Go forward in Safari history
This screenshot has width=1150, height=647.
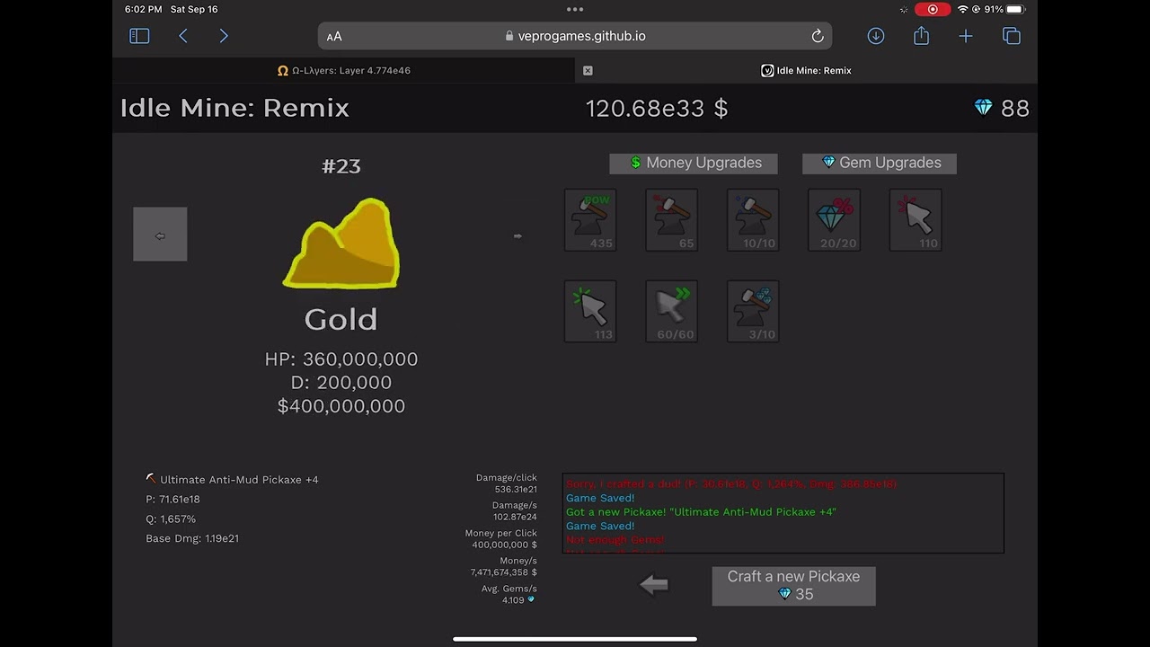pos(224,36)
